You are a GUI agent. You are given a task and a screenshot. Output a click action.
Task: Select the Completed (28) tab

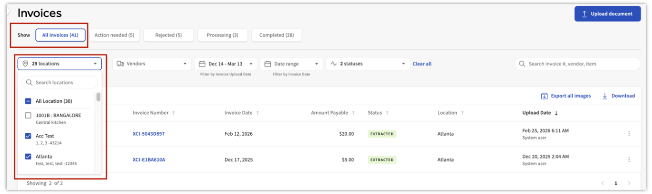[x=277, y=35]
